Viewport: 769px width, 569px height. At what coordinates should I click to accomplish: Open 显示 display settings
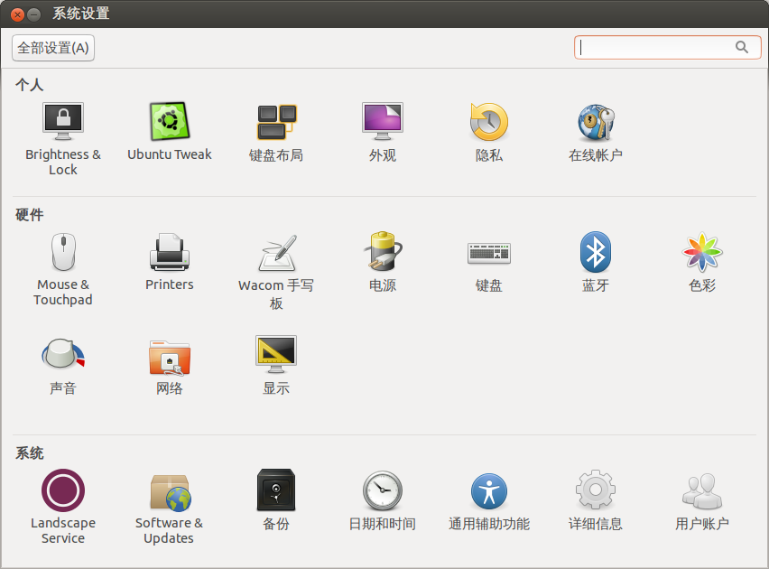(x=276, y=366)
